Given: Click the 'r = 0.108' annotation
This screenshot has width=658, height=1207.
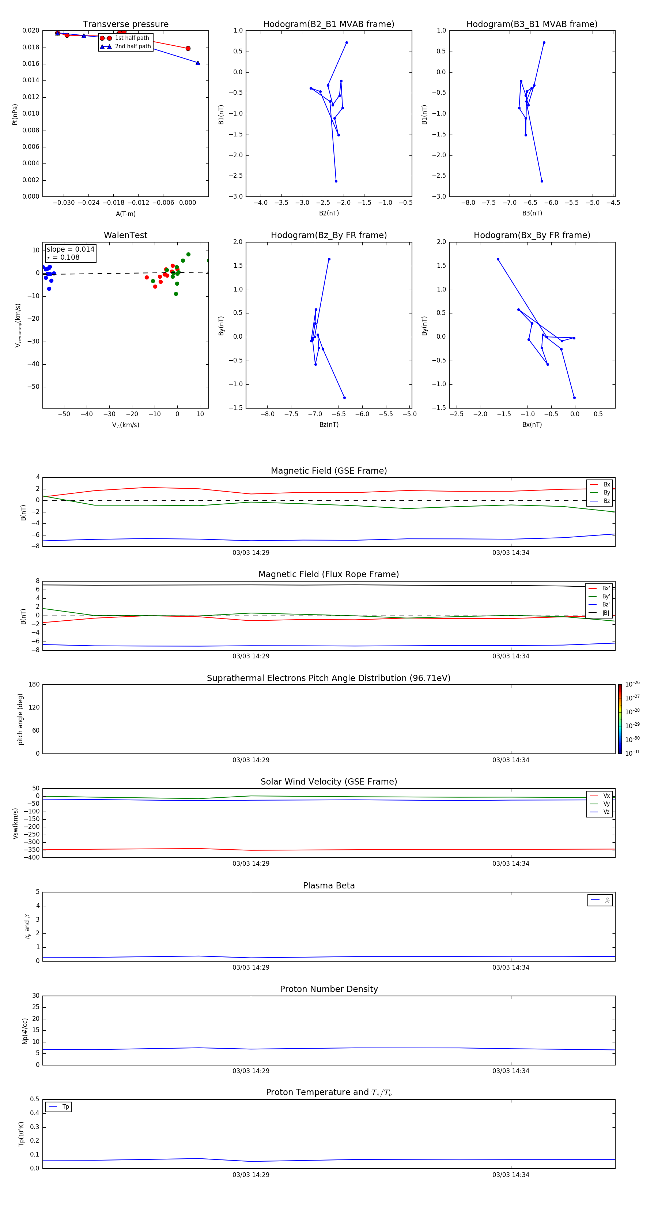Looking at the screenshot, I should click(63, 257).
